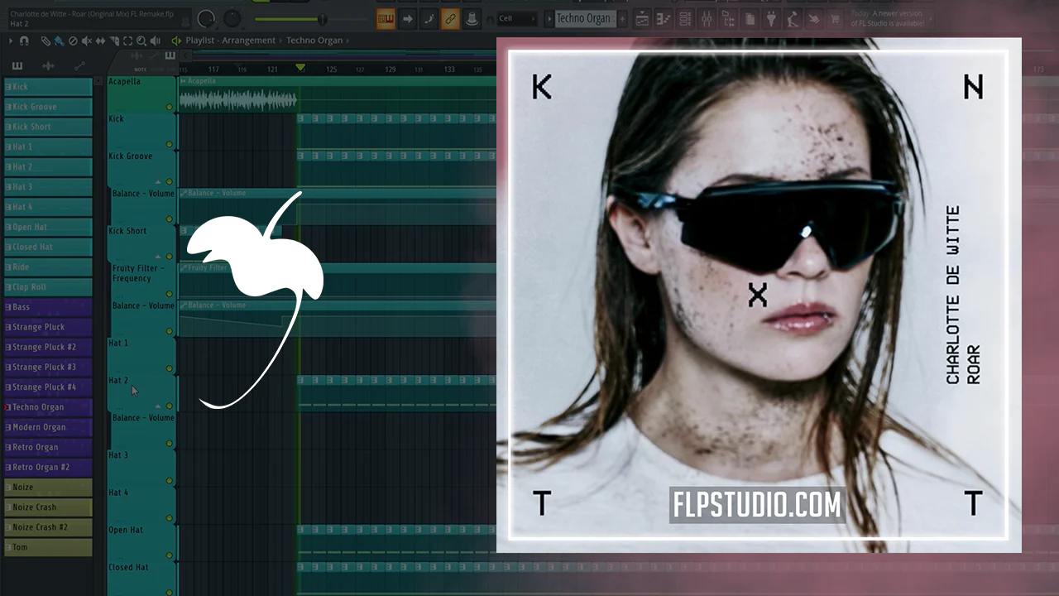Toggle the step editing note icon
This screenshot has height=596, width=1059.
[x=429, y=18]
